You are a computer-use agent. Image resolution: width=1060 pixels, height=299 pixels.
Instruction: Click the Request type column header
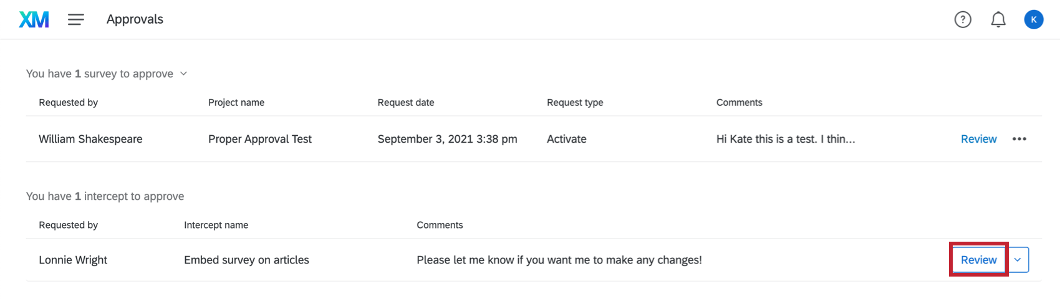point(574,102)
